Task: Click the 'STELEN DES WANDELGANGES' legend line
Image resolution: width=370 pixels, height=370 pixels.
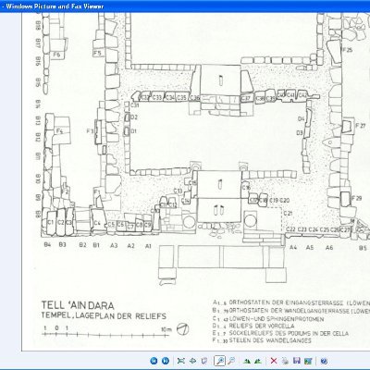Action: click(270, 340)
